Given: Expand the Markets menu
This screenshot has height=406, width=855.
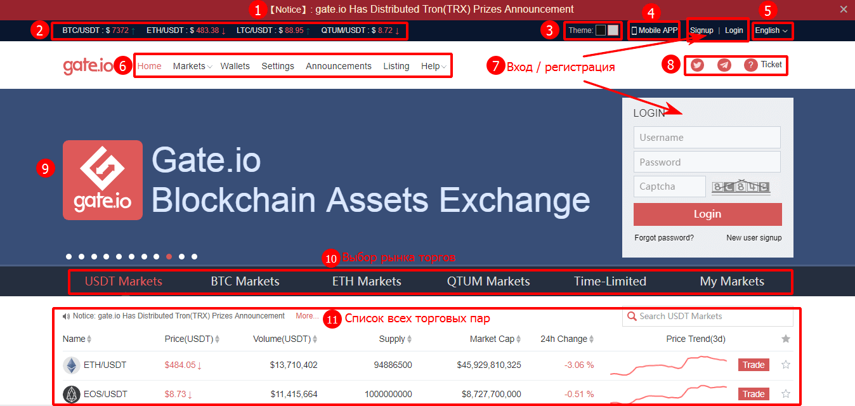Looking at the screenshot, I should point(192,66).
